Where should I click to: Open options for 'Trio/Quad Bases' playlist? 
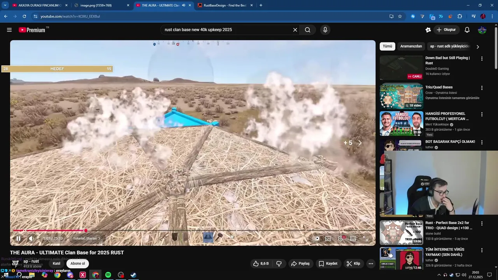482,88
